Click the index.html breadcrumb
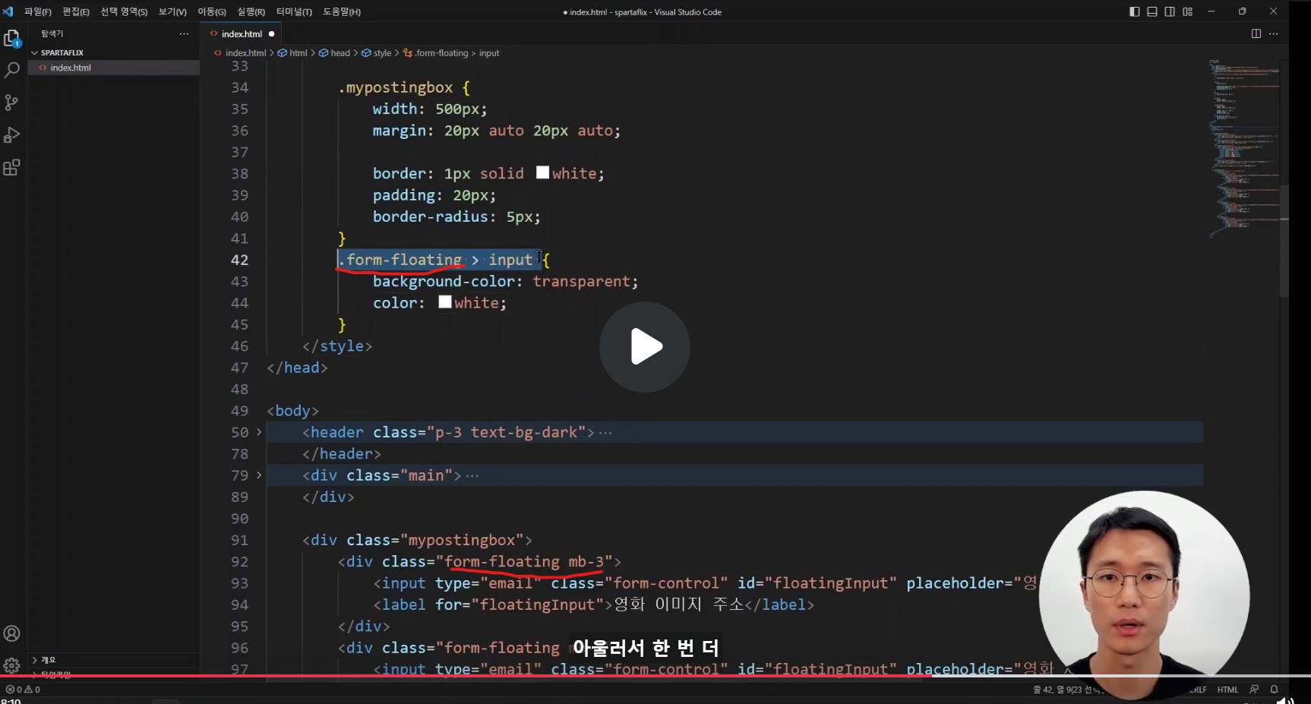Screen dimensions: 1311x704 click(x=245, y=53)
